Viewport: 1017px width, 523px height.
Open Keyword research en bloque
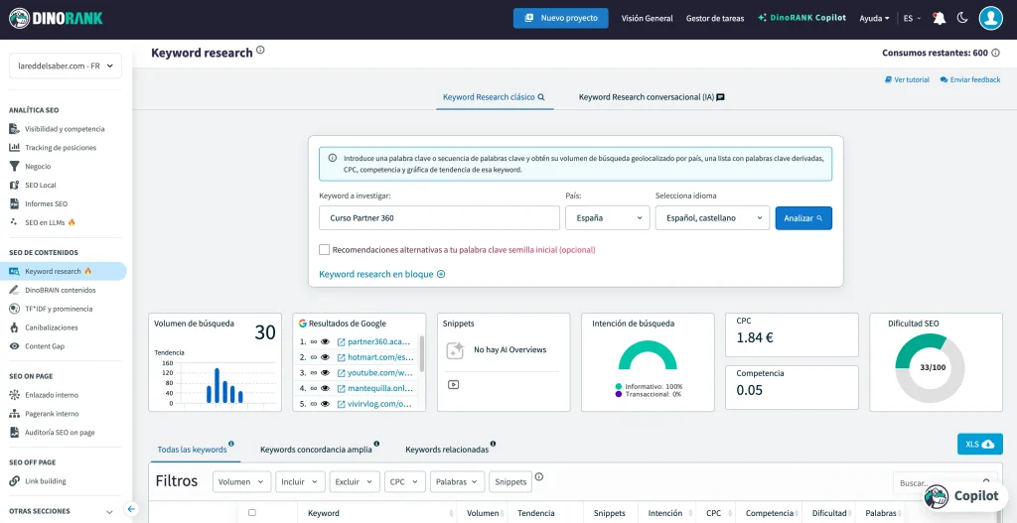(x=382, y=274)
